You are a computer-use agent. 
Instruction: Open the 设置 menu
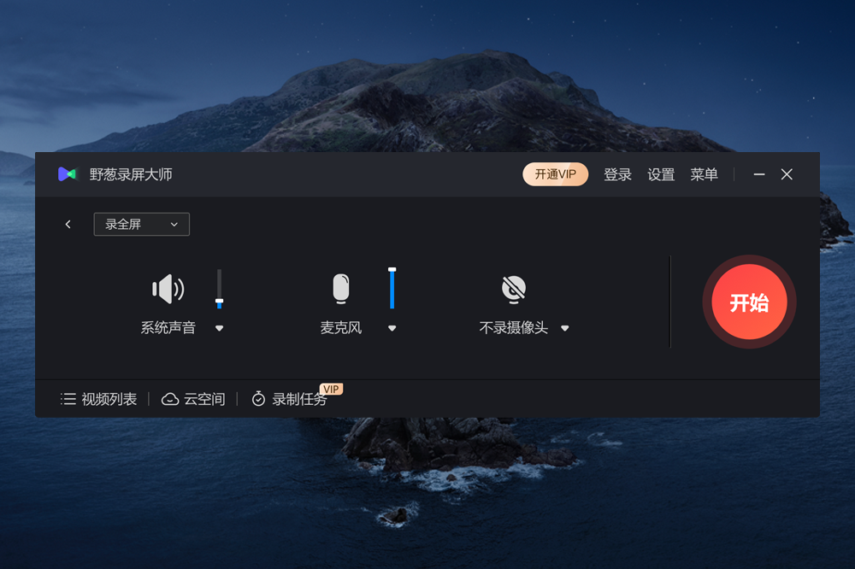[661, 174]
